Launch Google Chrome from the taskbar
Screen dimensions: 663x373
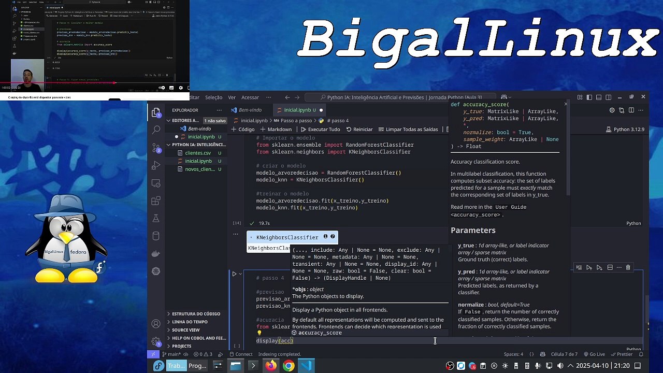pyautogui.click(x=289, y=366)
